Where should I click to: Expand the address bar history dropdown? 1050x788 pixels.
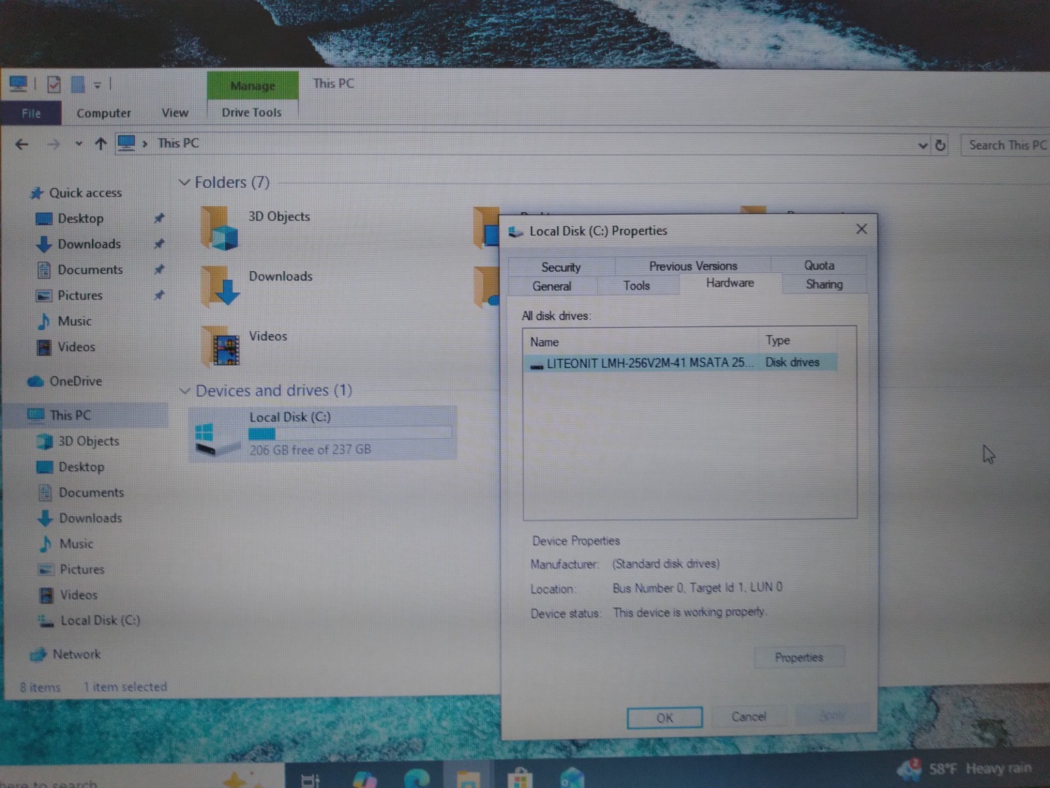click(x=923, y=145)
